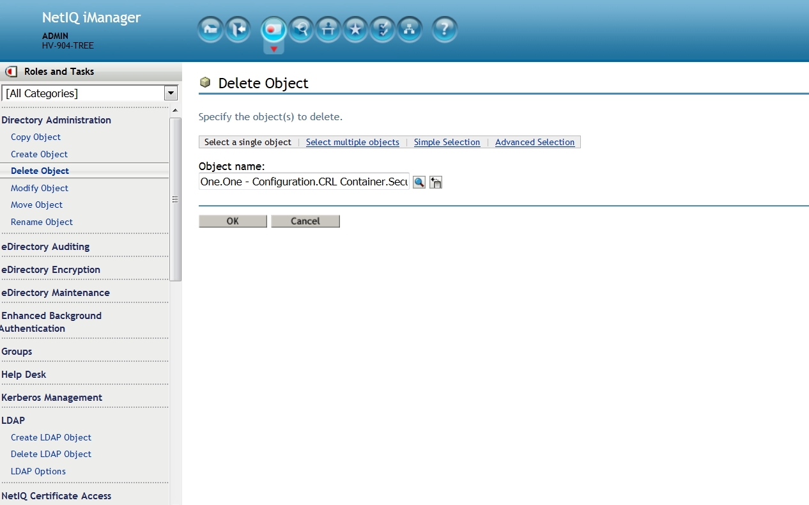Open the LDAP Options task

tap(38, 471)
